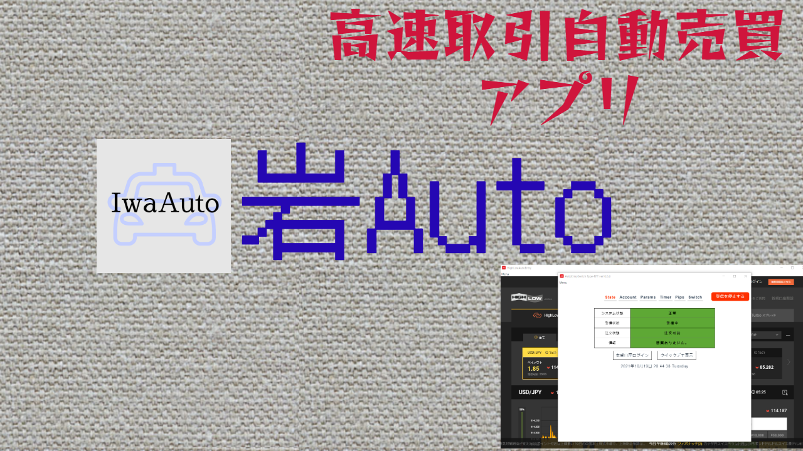Image resolution: width=803 pixels, height=451 pixels.
Task: Select the USD/JPY payout 1.85 card
Action: pyautogui.click(x=540, y=363)
